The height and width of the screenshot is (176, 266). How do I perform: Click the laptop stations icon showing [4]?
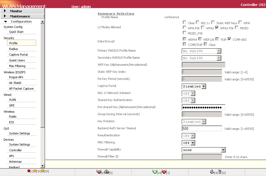pos(212,172)
